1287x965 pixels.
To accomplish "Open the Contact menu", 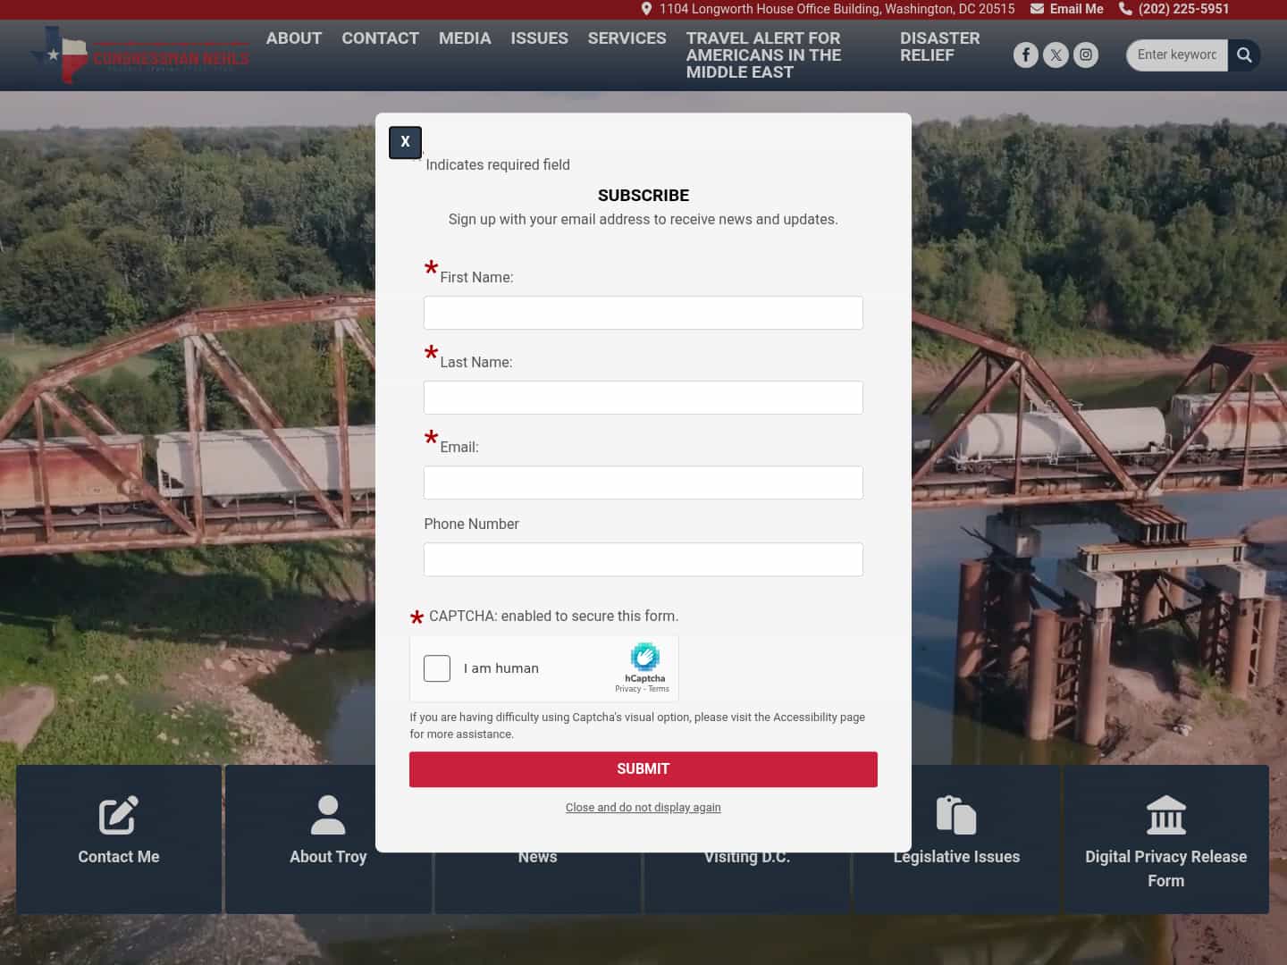I will coord(380,38).
